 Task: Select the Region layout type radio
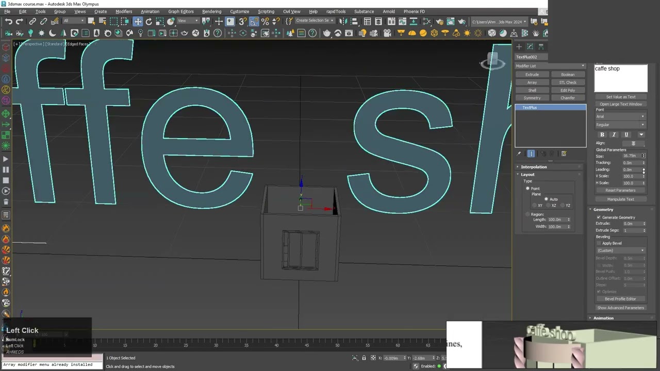click(x=527, y=214)
